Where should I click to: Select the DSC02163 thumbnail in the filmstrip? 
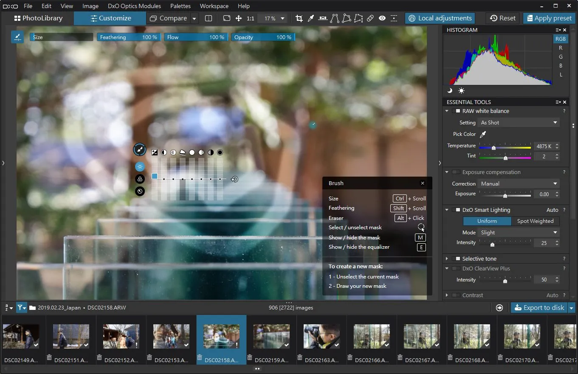[321, 340]
